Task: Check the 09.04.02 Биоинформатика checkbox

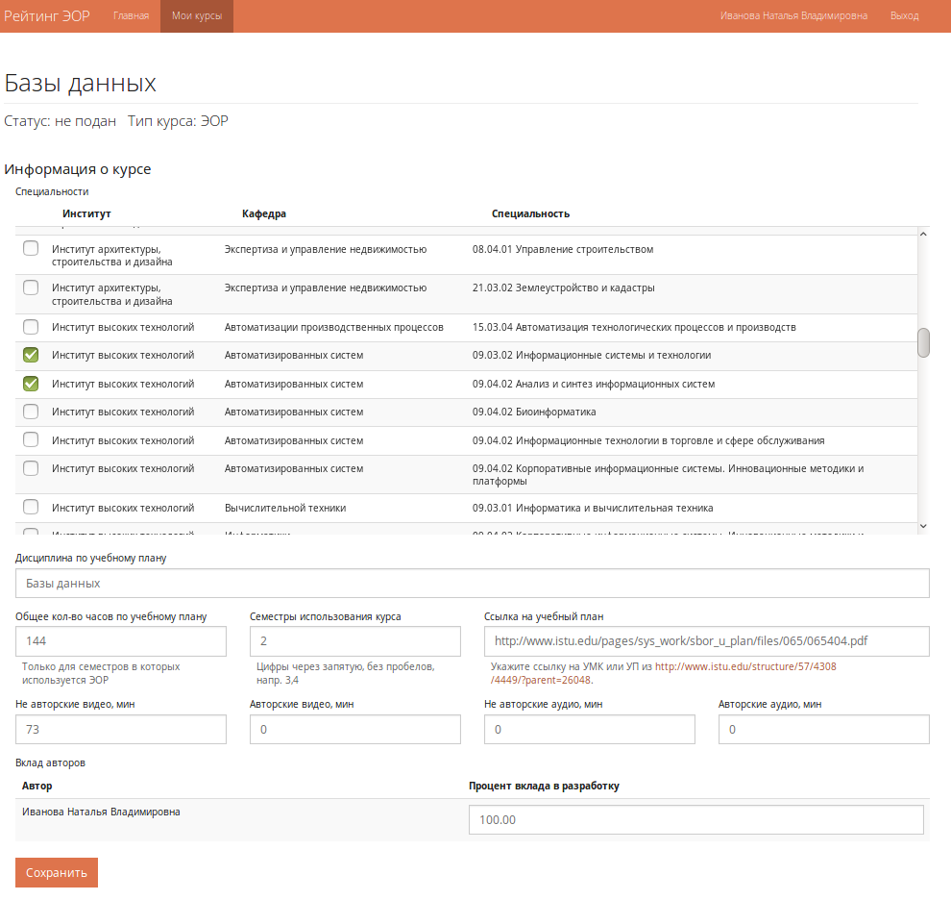Action: coord(31,412)
